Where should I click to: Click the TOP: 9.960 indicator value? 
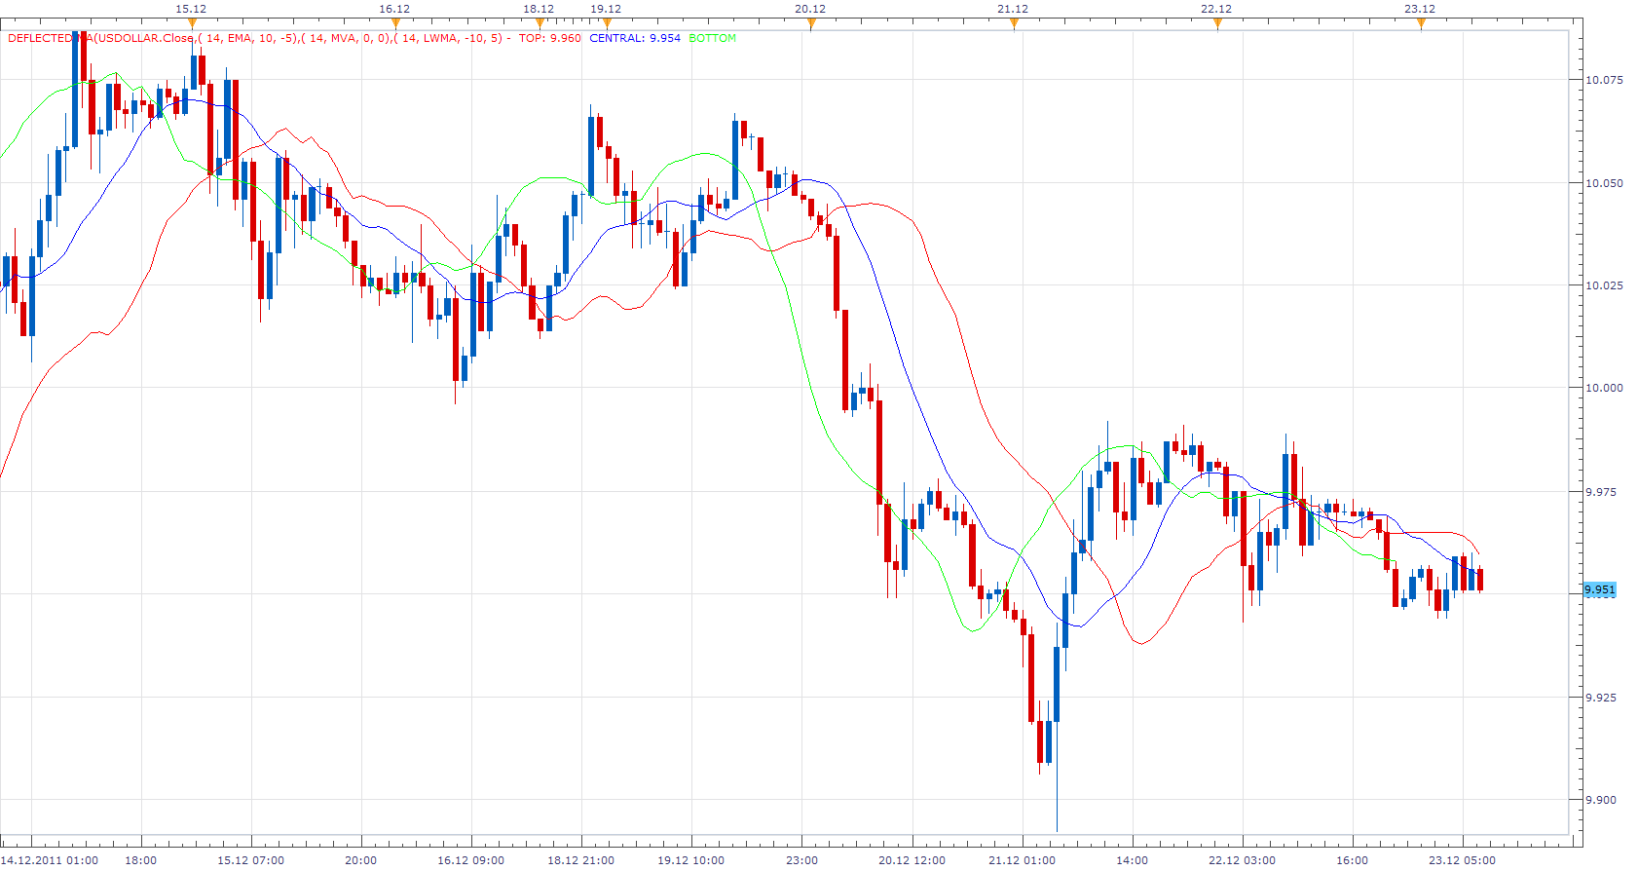(x=549, y=38)
